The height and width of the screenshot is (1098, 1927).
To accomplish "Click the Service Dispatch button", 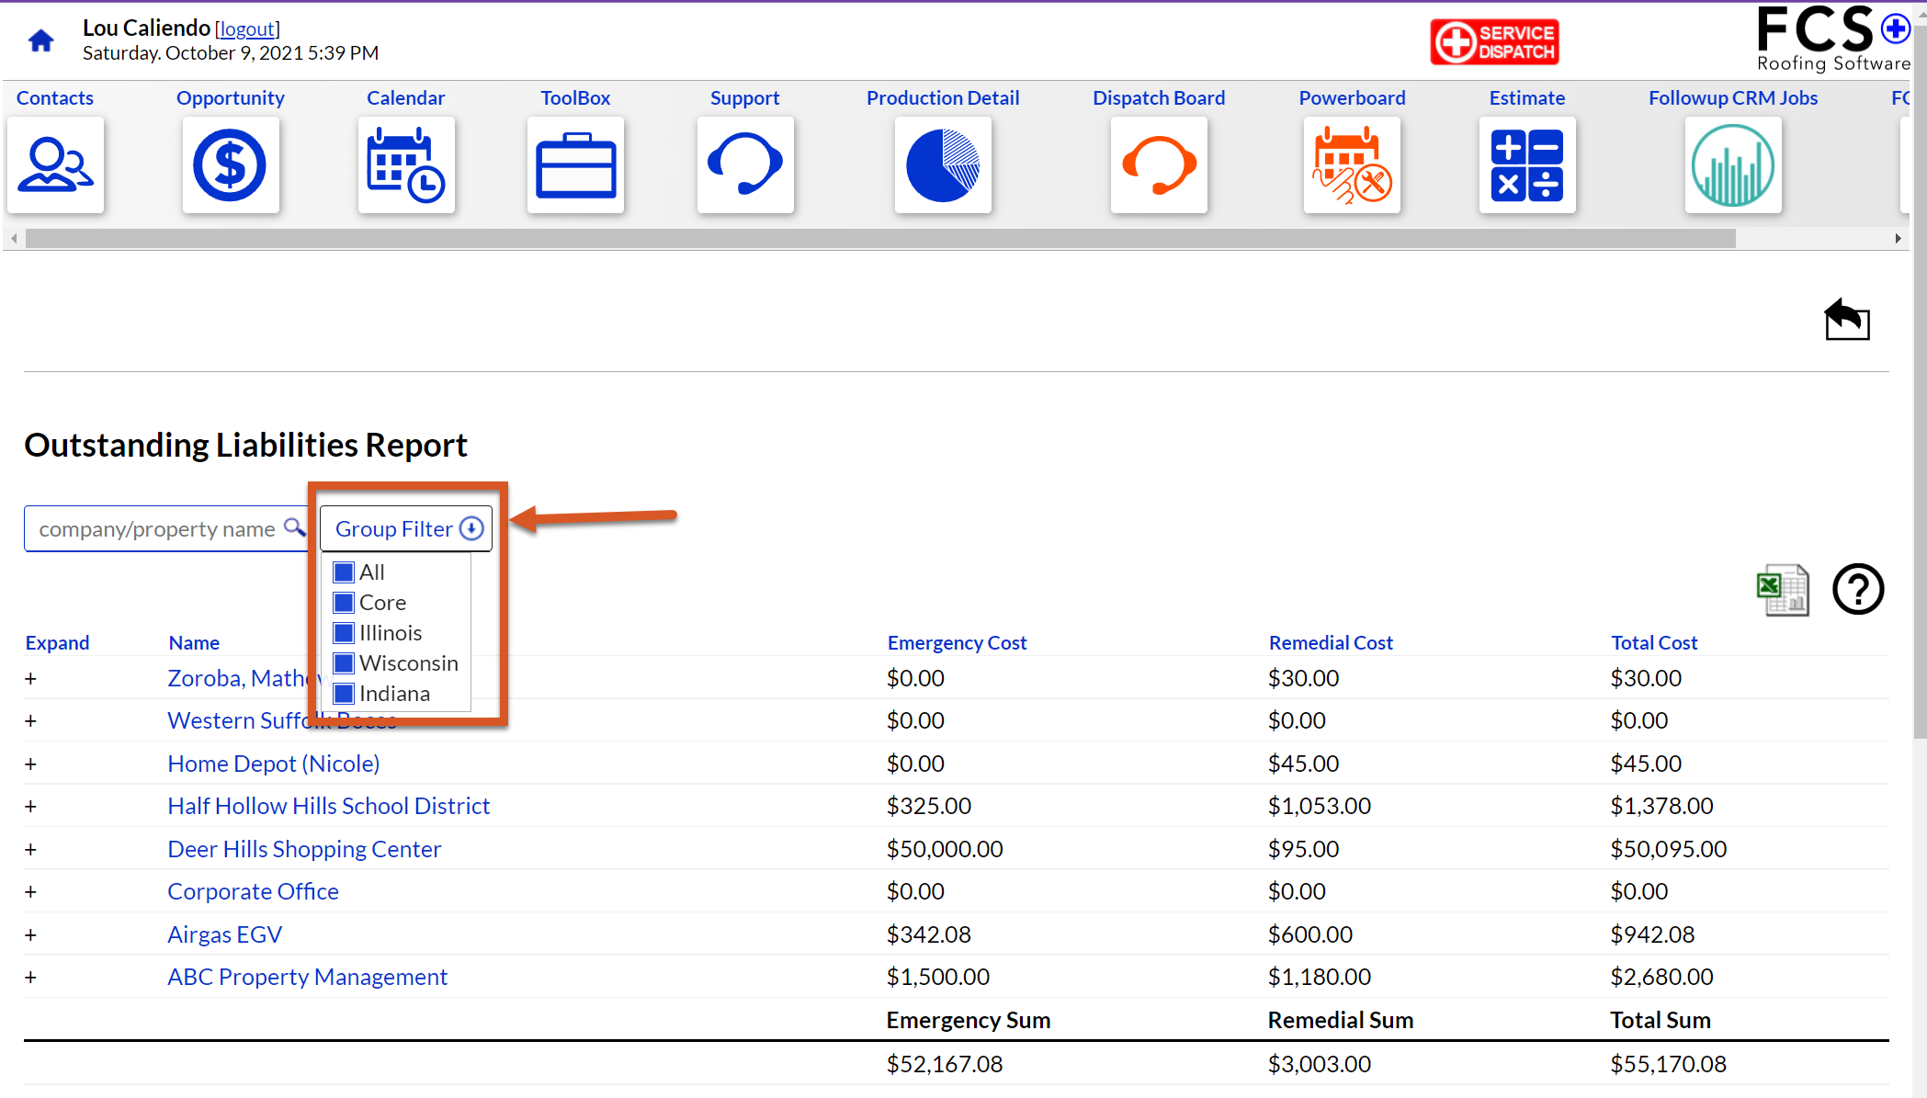I will (x=1494, y=41).
